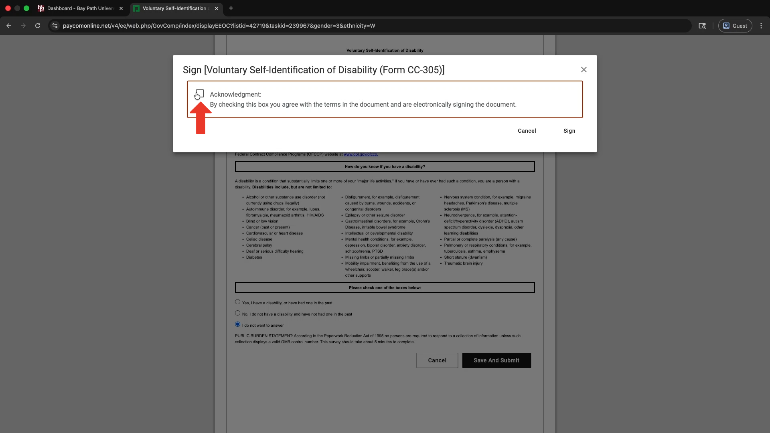770x433 pixels.
Task: Open a new browser tab
Action: 231,8
